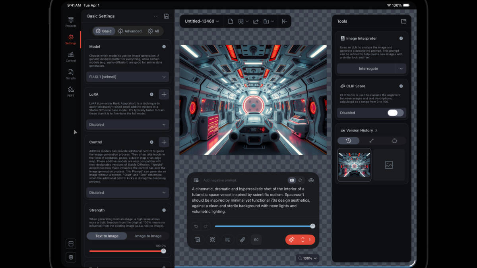Switch to the Advanced settings tab

[130, 31]
